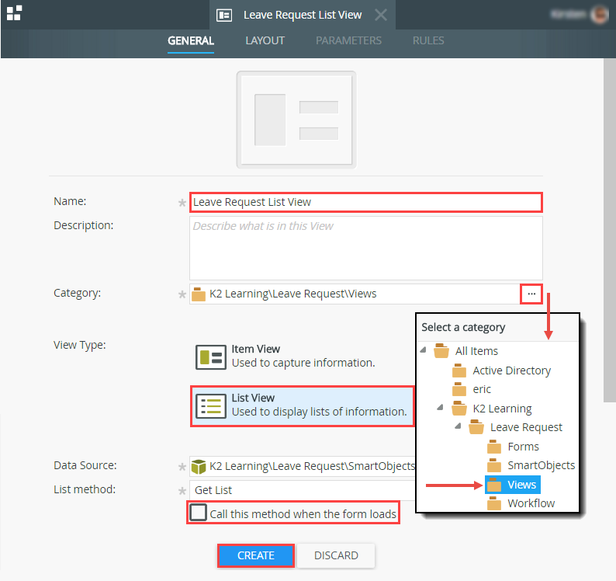Collapse the Leave Request tree node
Image resolution: width=616 pixels, height=581 pixels.
(x=458, y=426)
